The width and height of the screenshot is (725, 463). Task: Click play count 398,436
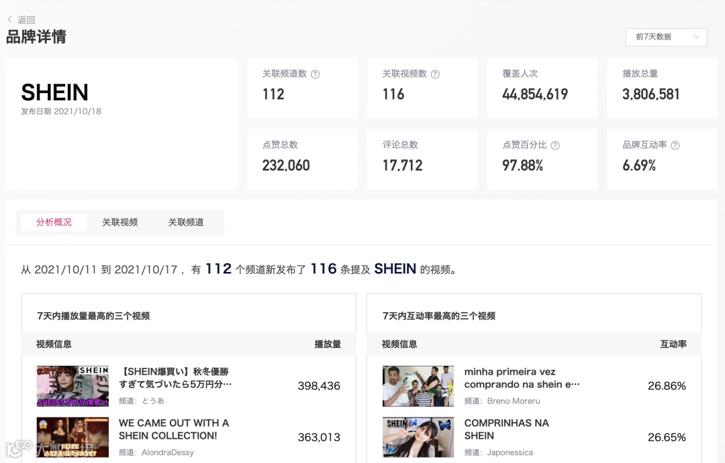(319, 386)
